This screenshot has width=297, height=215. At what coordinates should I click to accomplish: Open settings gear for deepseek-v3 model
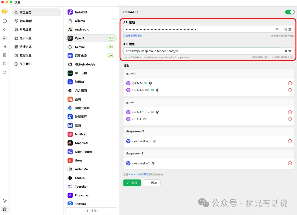(x=154, y=141)
